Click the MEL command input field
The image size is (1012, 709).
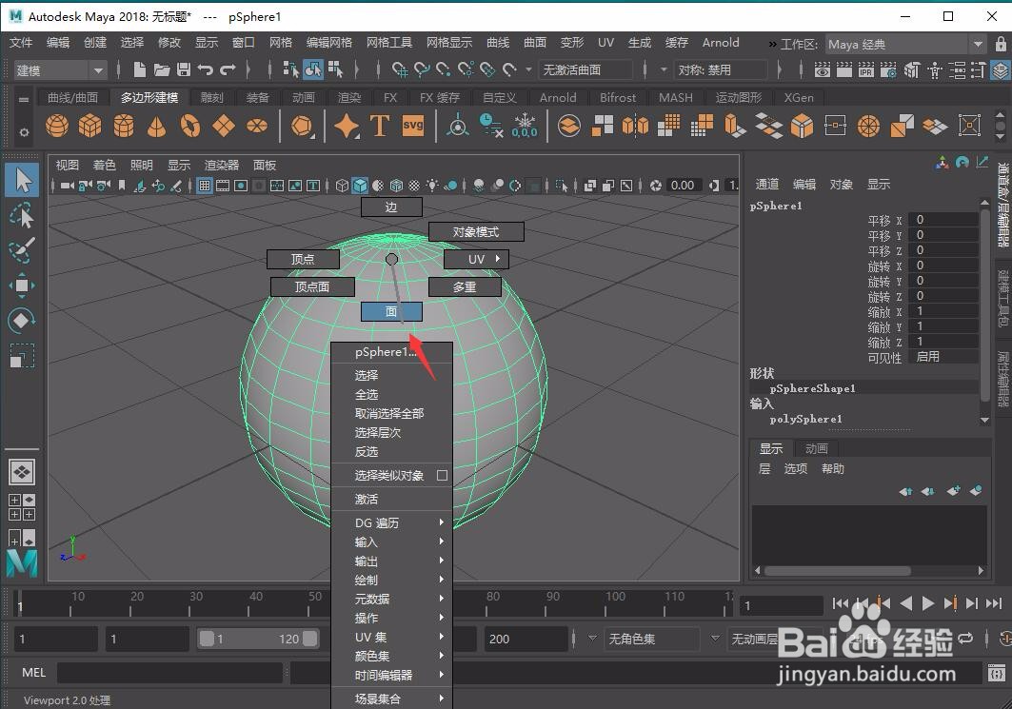click(170, 672)
